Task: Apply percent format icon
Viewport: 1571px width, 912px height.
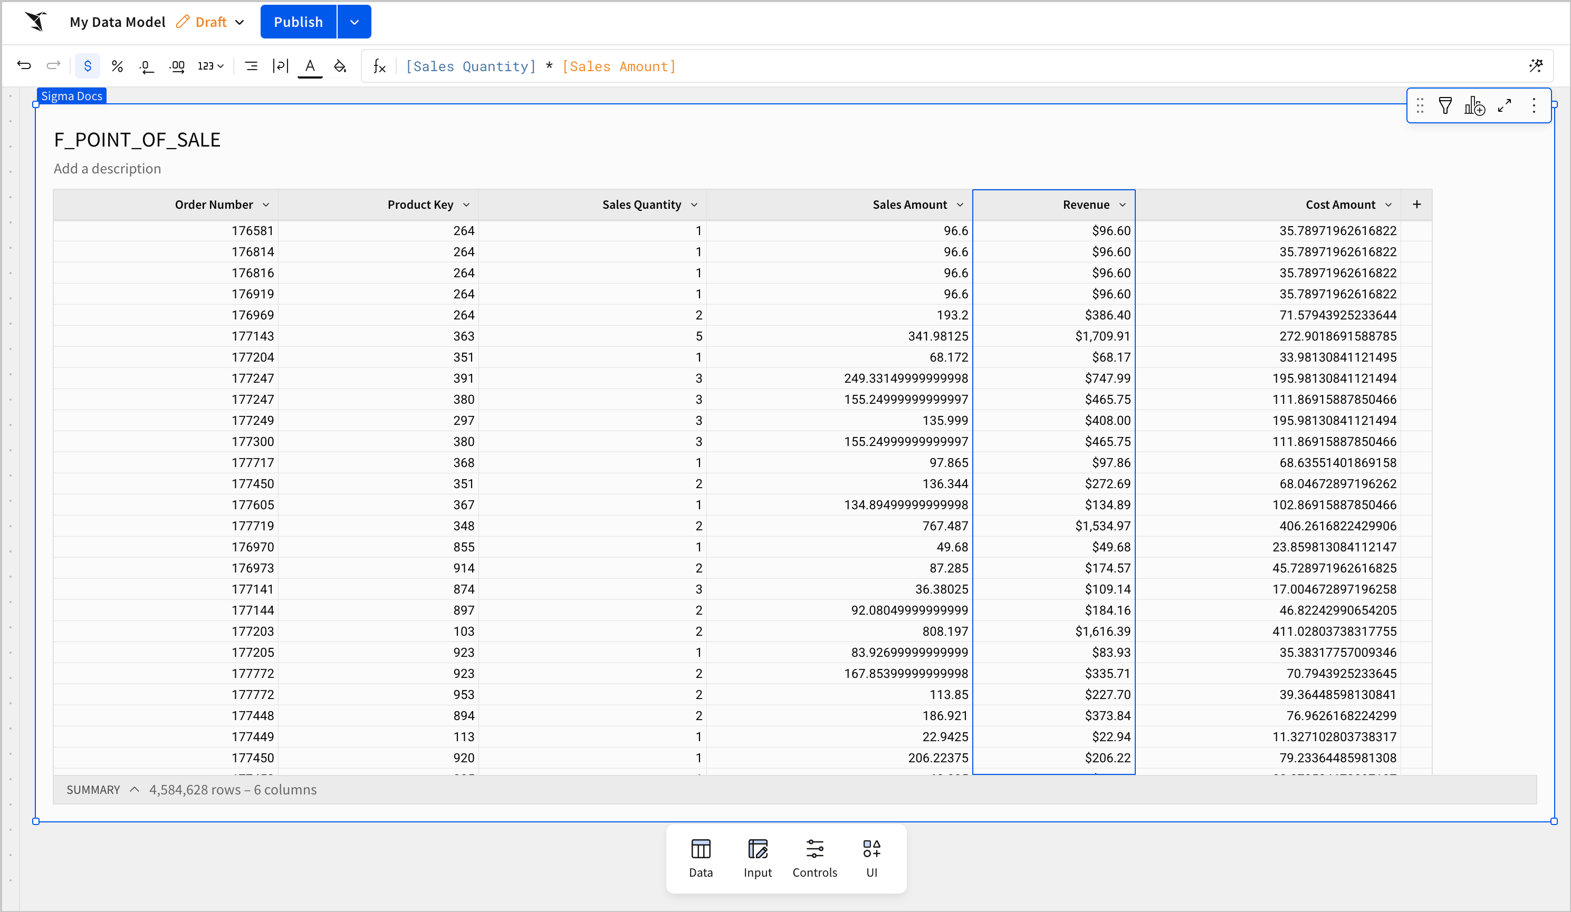Action: [x=117, y=66]
